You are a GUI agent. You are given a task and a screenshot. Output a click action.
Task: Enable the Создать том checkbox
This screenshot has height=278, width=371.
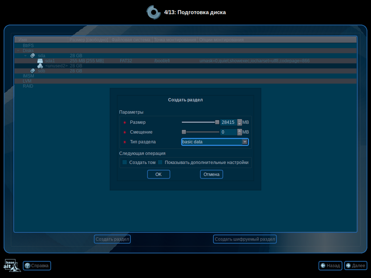125,162
